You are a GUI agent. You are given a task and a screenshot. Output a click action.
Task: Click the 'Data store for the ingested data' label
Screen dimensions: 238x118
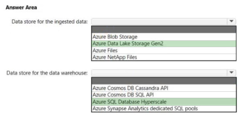(x=50, y=22)
